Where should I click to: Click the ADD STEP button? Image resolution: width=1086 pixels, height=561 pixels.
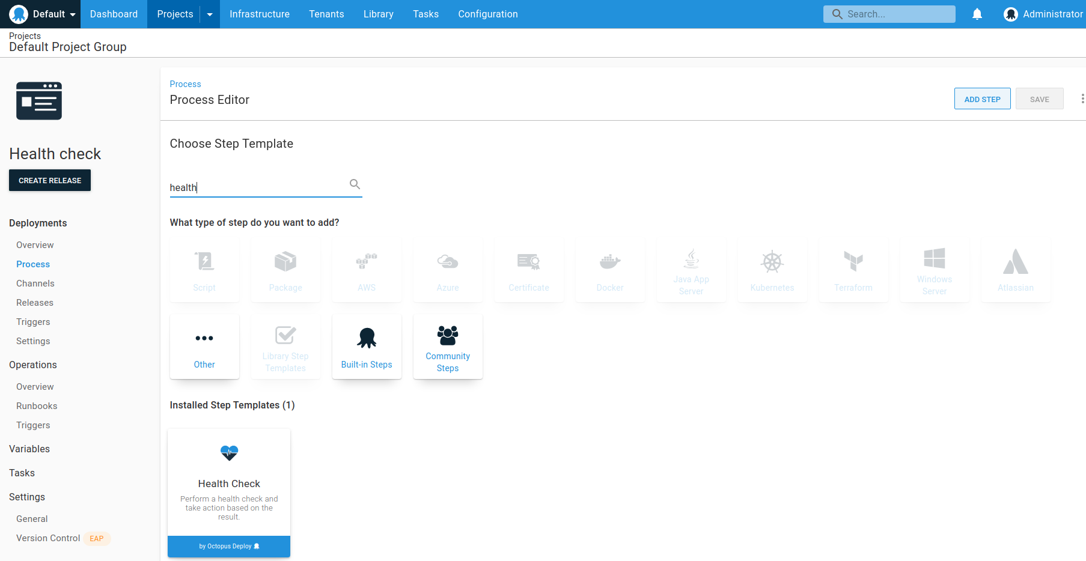[982, 99]
